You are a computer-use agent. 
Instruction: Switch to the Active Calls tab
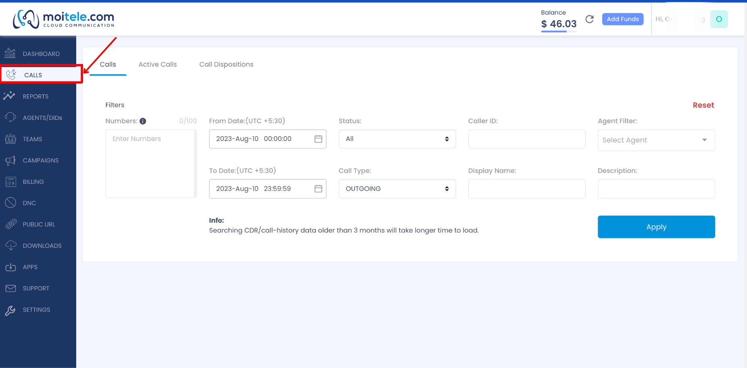[x=158, y=64]
